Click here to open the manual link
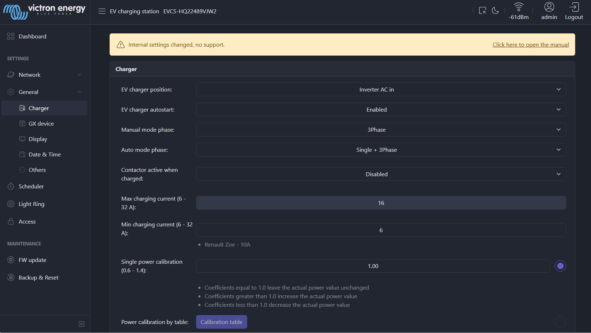The image size is (591, 333). point(530,44)
